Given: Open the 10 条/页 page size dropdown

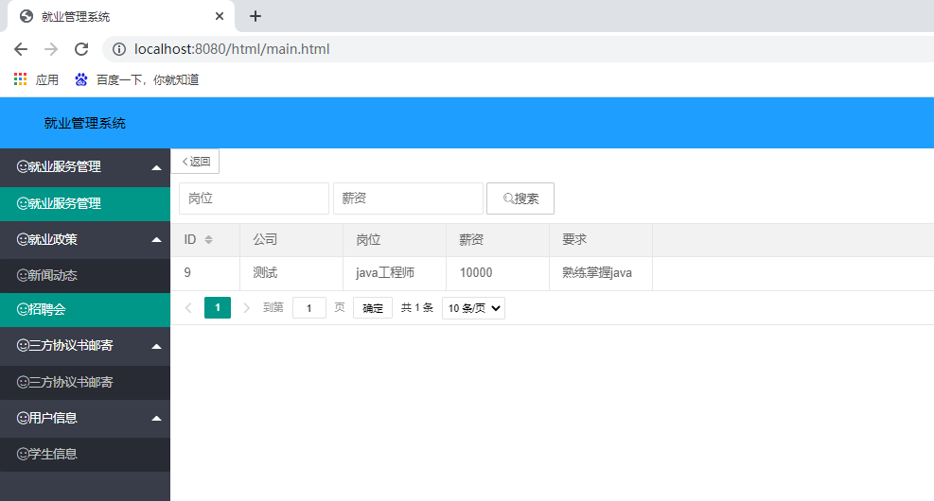Looking at the screenshot, I should tap(473, 308).
